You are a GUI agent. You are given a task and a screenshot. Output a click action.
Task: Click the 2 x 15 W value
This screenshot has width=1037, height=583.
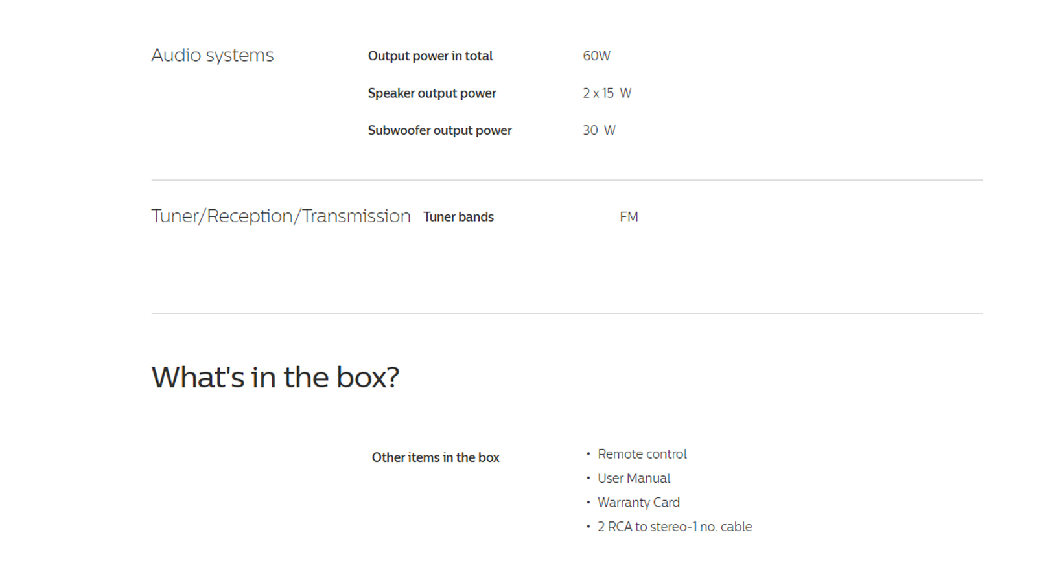pyautogui.click(x=607, y=93)
